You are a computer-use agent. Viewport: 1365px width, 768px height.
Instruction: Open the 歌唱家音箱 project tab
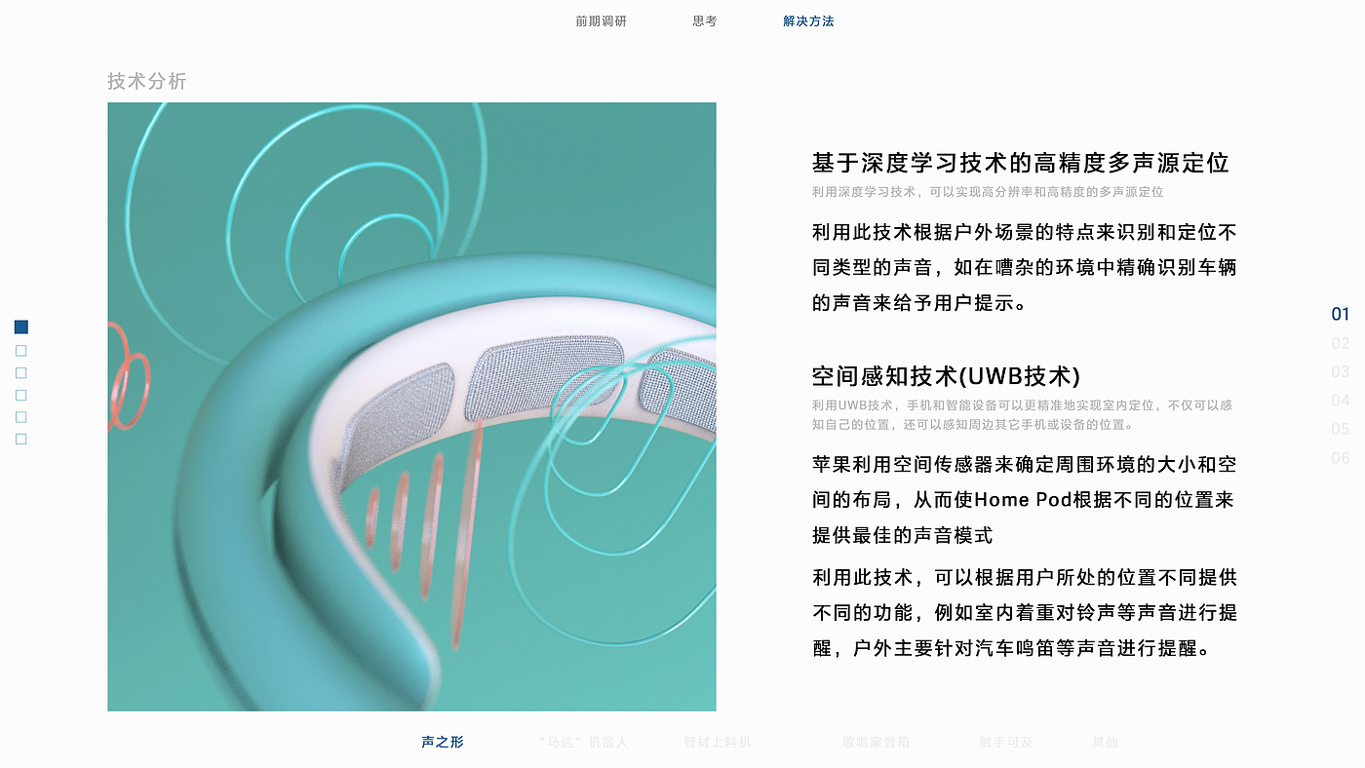coord(877,742)
